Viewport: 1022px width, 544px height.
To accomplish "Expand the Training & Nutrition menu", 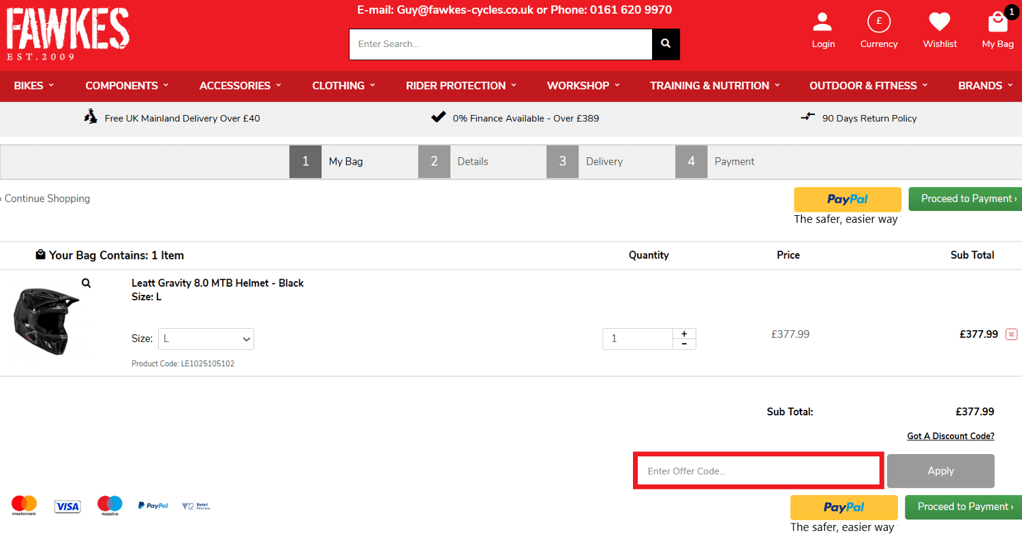I will click(x=715, y=86).
